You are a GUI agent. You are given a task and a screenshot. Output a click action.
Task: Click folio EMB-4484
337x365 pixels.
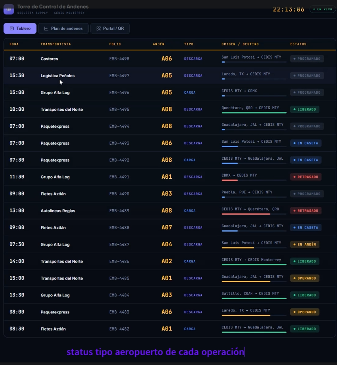[119, 295]
